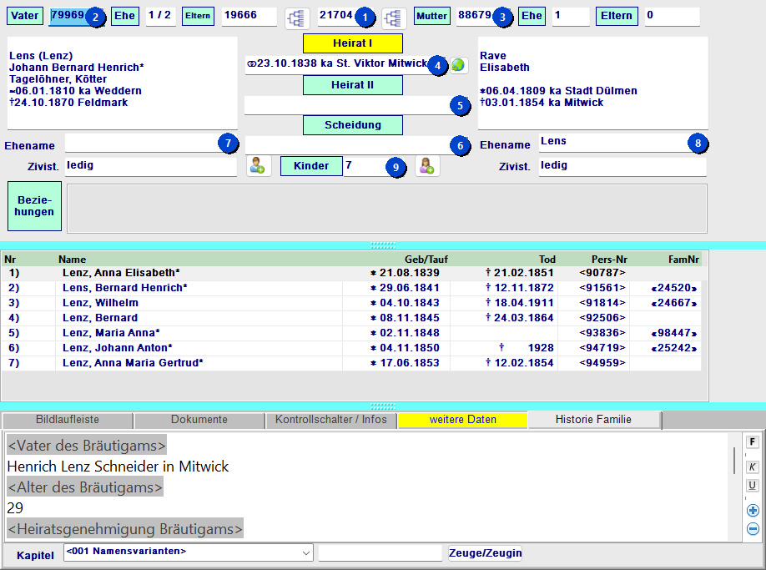Click the splitter handle above the children list

tap(383, 245)
